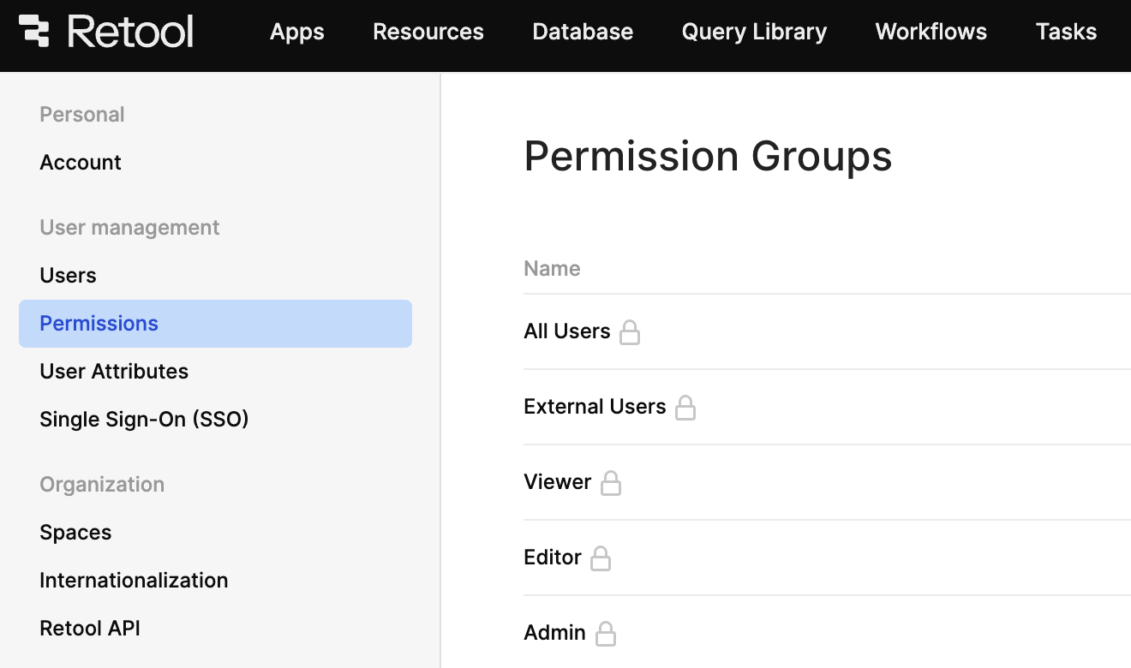Click the lock icon beside Admin
The height and width of the screenshot is (668, 1131).
[606, 634]
